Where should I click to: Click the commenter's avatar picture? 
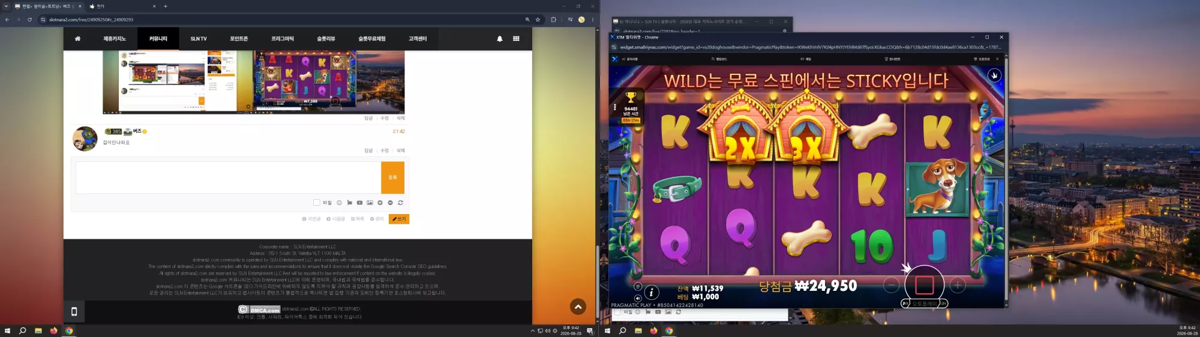coord(85,139)
